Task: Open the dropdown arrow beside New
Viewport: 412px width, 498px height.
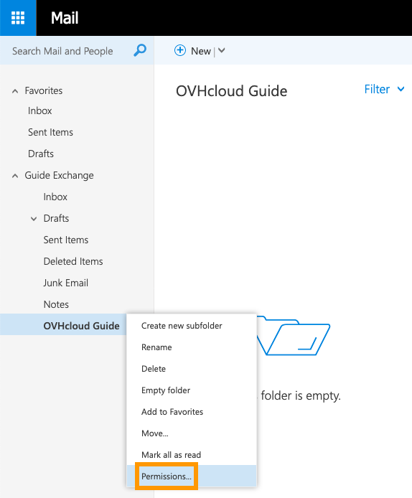Action: tap(222, 50)
